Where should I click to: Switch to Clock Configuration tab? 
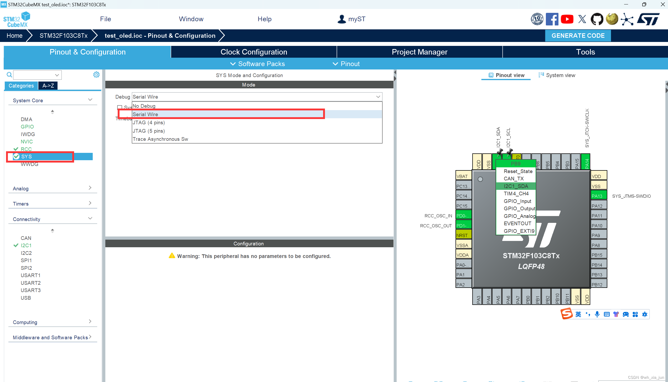click(253, 52)
